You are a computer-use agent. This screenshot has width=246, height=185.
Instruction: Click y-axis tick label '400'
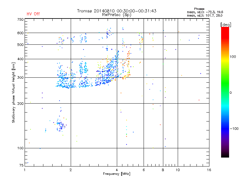coord(20,59)
